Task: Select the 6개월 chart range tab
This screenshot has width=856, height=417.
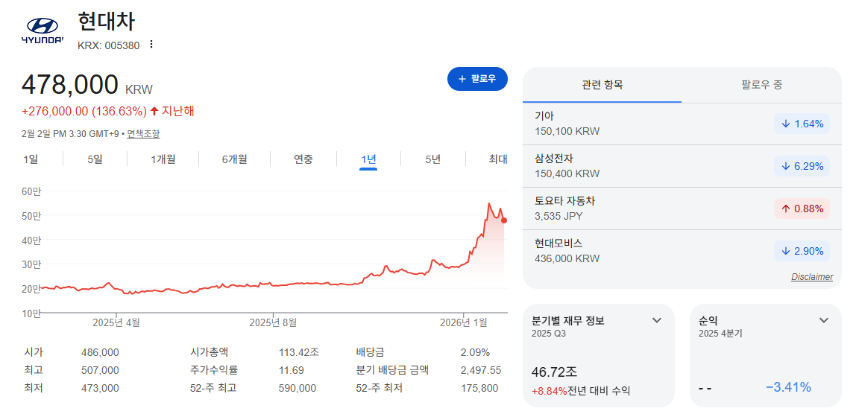Action: coord(234,159)
